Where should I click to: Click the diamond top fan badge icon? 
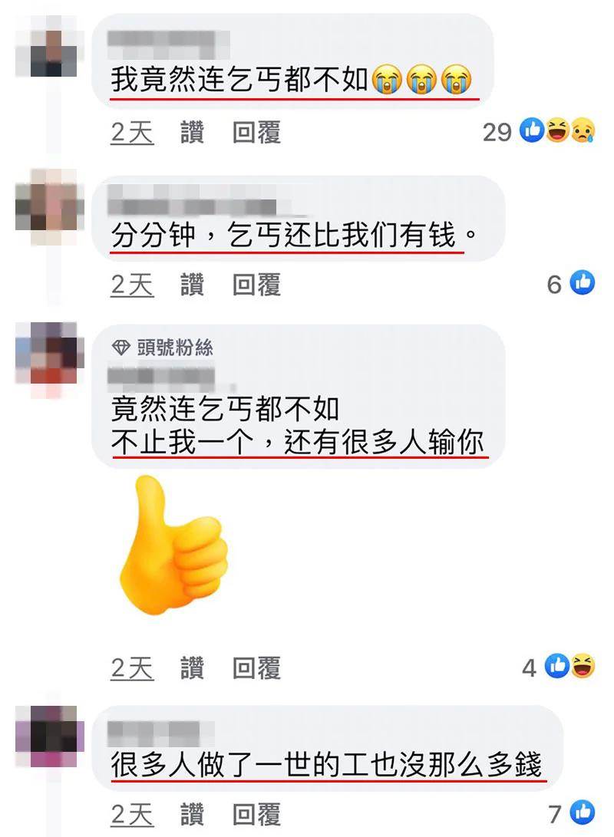pos(121,348)
